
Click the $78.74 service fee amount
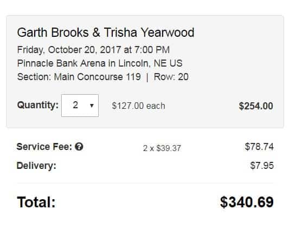pos(259,147)
